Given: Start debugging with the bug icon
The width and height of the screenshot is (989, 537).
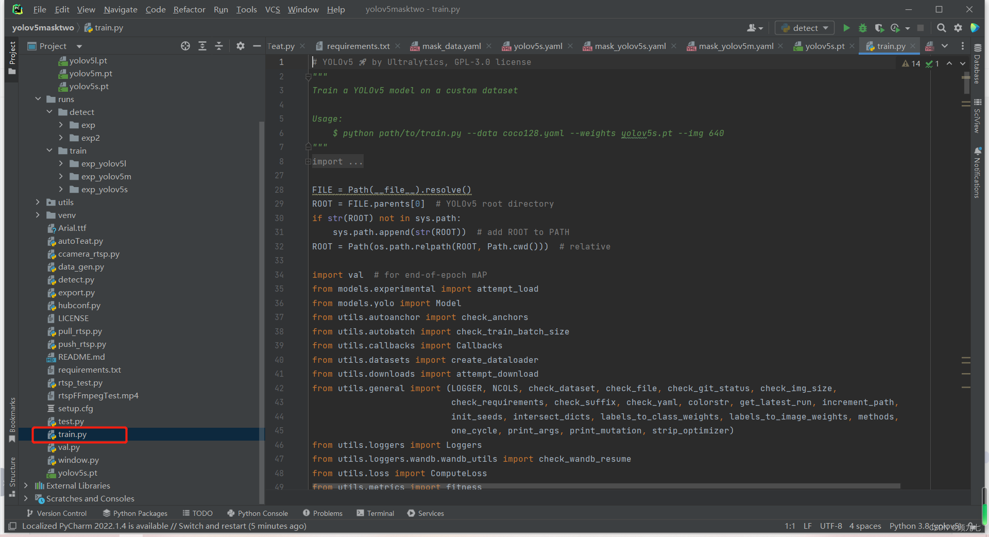Looking at the screenshot, I should 862,28.
